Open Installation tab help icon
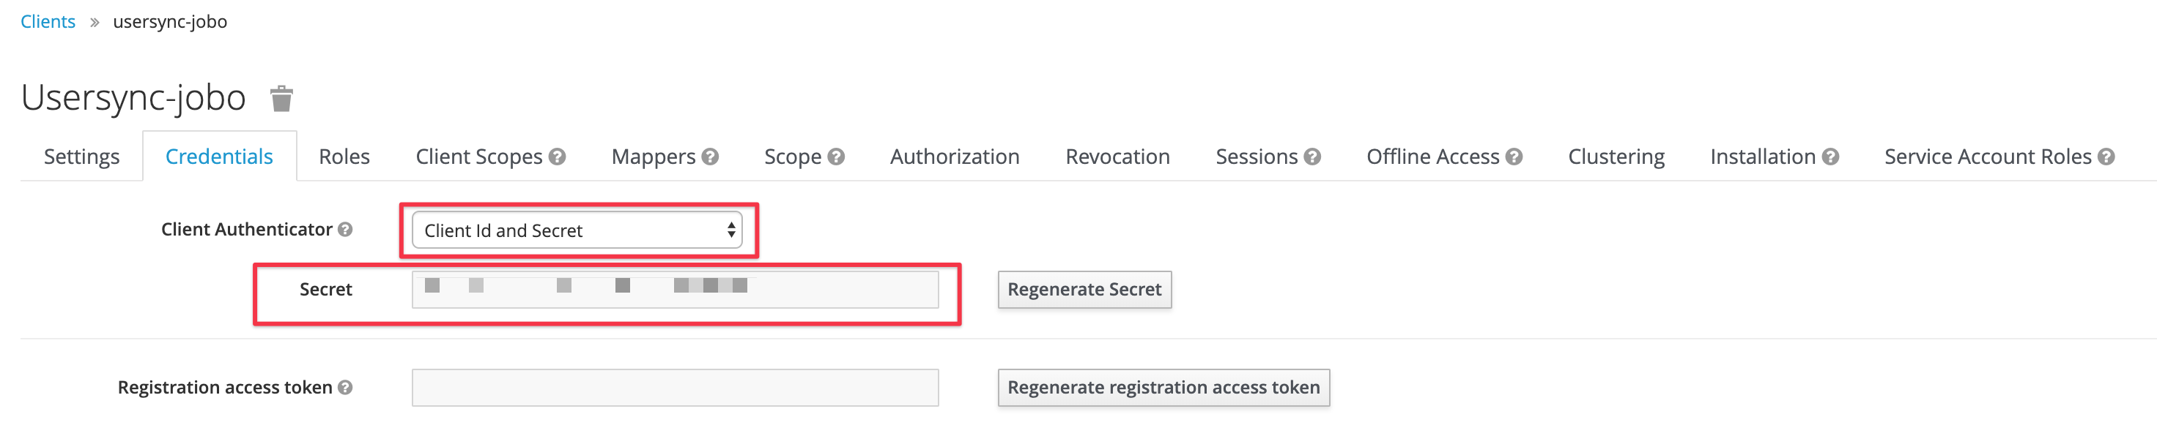Viewport: 2157px width, 436px height. [1830, 157]
